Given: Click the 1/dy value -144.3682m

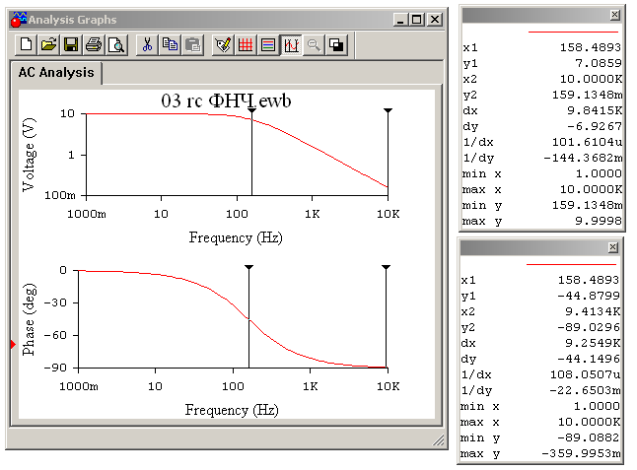Looking at the screenshot, I should (583, 159).
